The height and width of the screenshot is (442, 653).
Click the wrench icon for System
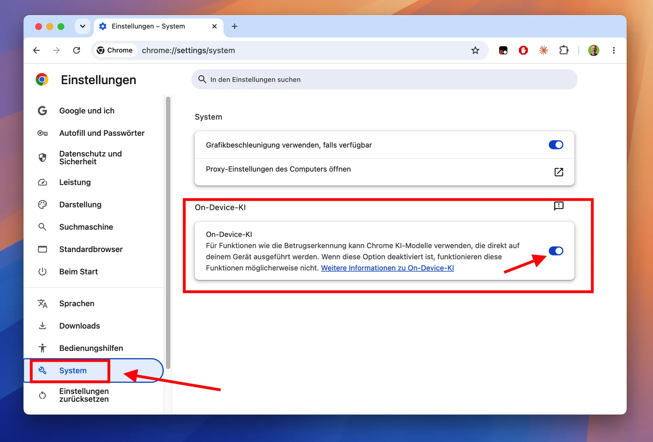43,371
